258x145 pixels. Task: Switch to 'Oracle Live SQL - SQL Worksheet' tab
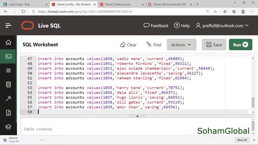74,4
